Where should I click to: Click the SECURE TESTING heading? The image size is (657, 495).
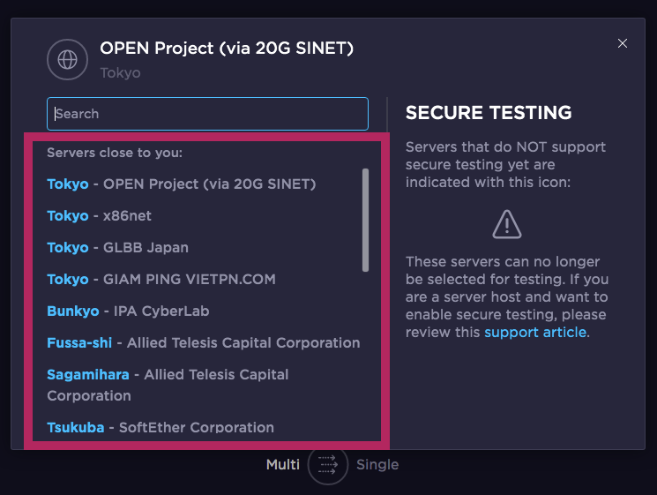489,113
